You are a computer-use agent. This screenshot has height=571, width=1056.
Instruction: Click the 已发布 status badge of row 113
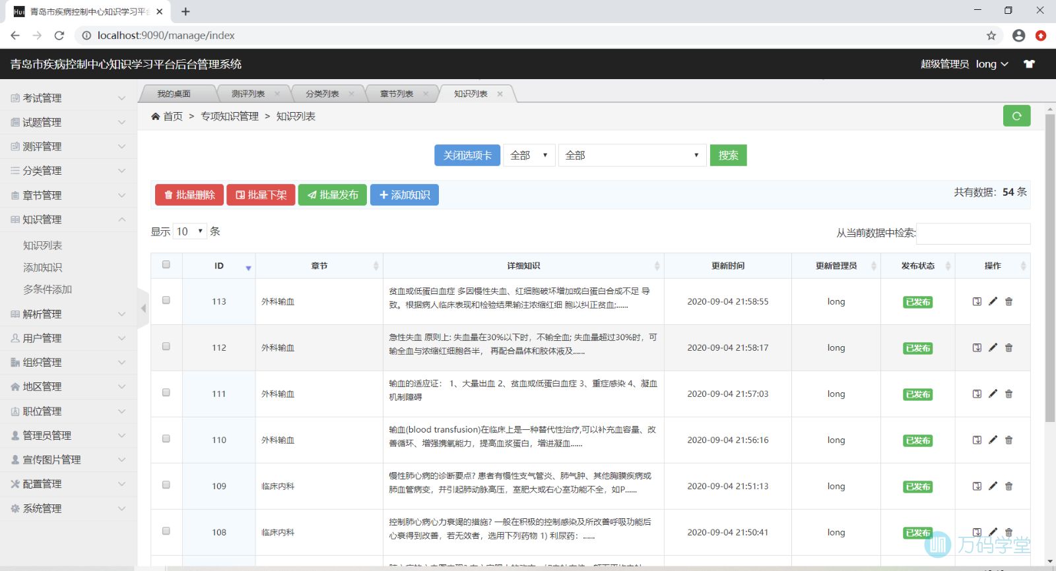click(x=918, y=302)
